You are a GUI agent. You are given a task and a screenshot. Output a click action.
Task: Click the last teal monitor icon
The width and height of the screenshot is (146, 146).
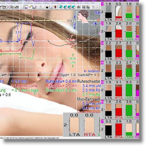point(73,7)
